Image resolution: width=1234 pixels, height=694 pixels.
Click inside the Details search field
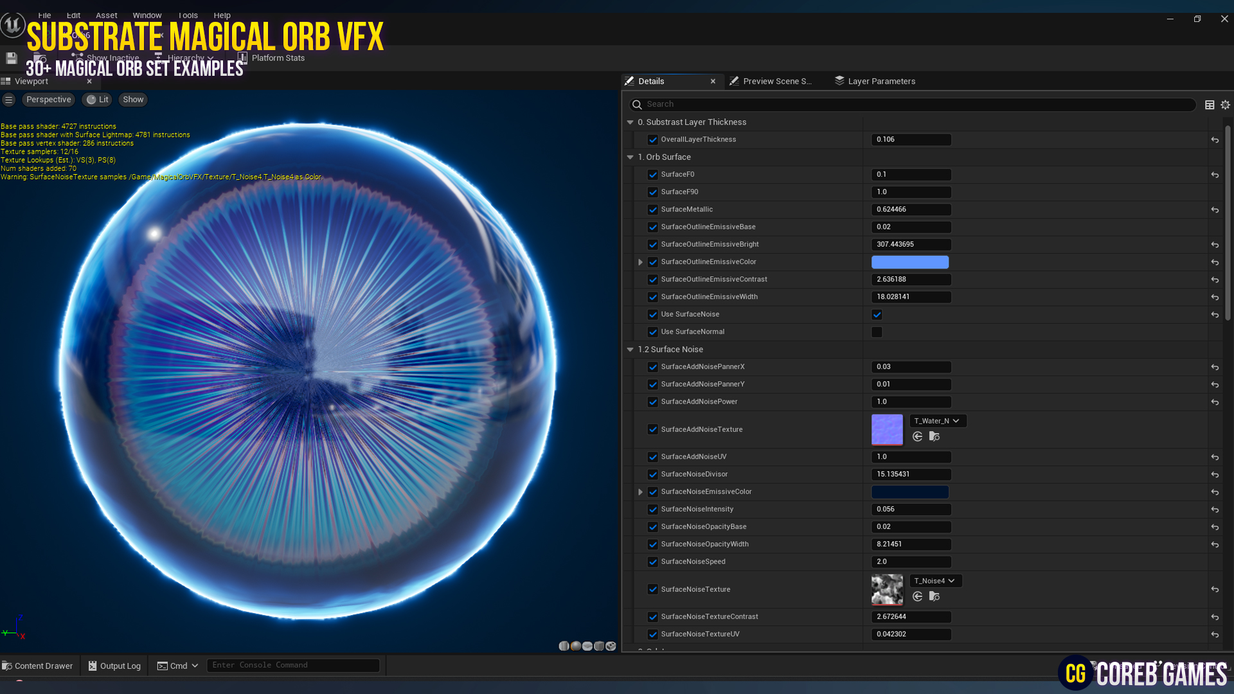pos(771,104)
